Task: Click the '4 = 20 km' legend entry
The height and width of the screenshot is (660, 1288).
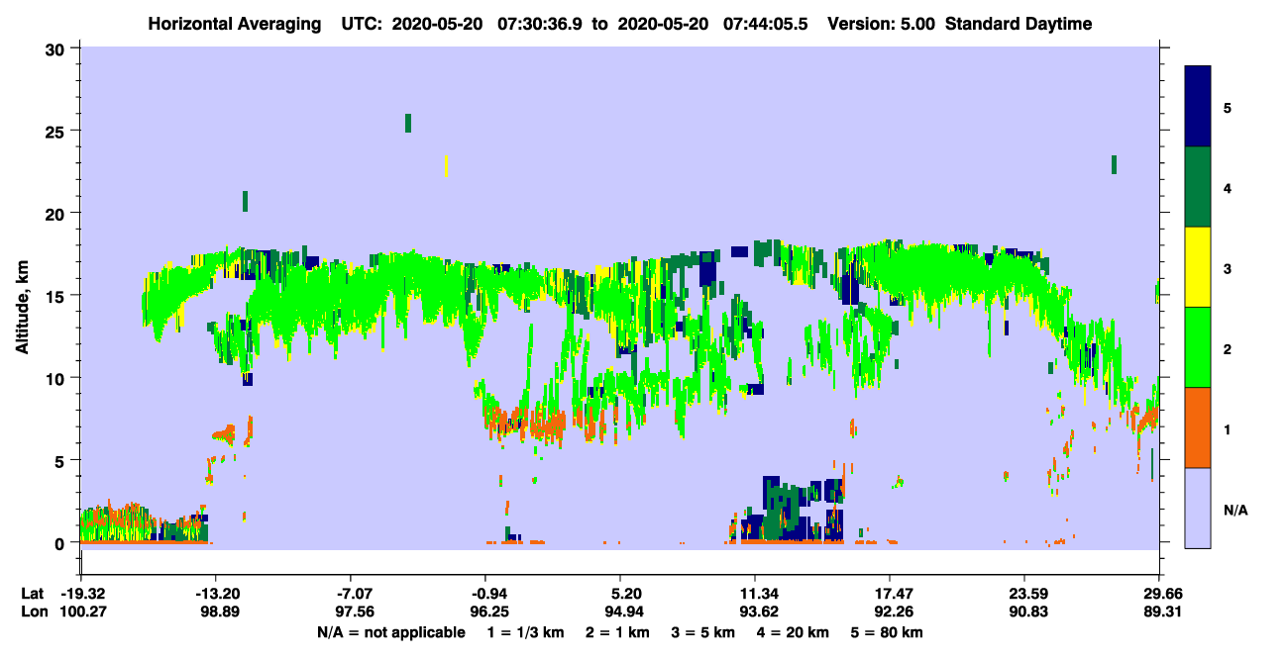Action: coord(793,632)
